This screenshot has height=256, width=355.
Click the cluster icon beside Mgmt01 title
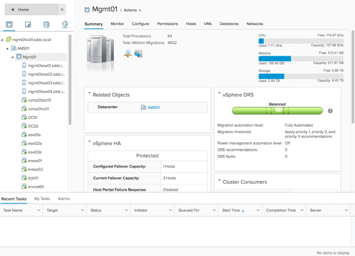[x=87, y=10]
